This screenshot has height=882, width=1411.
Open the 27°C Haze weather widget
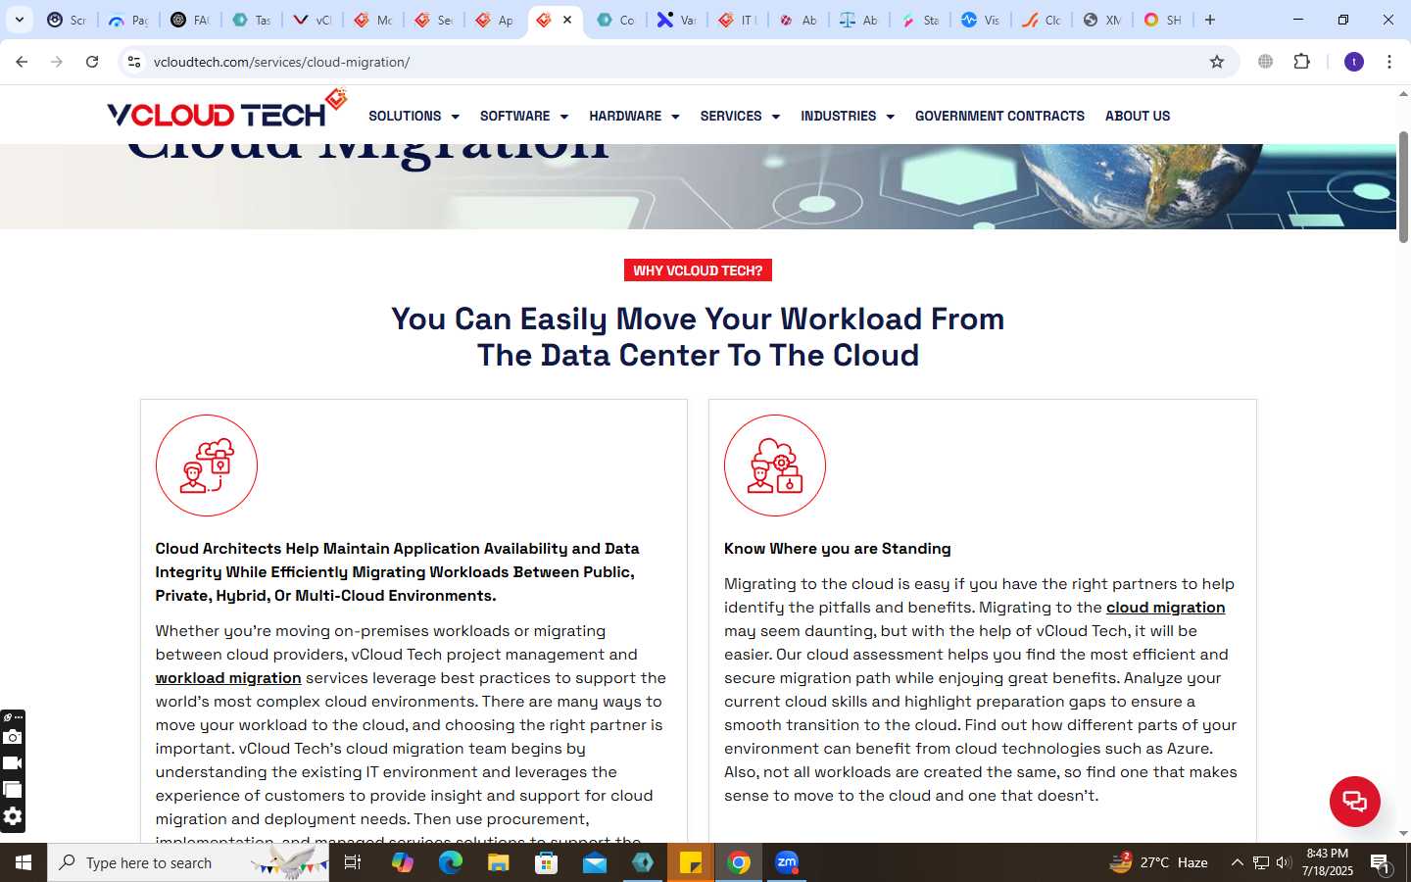(x=1158, y=862)
